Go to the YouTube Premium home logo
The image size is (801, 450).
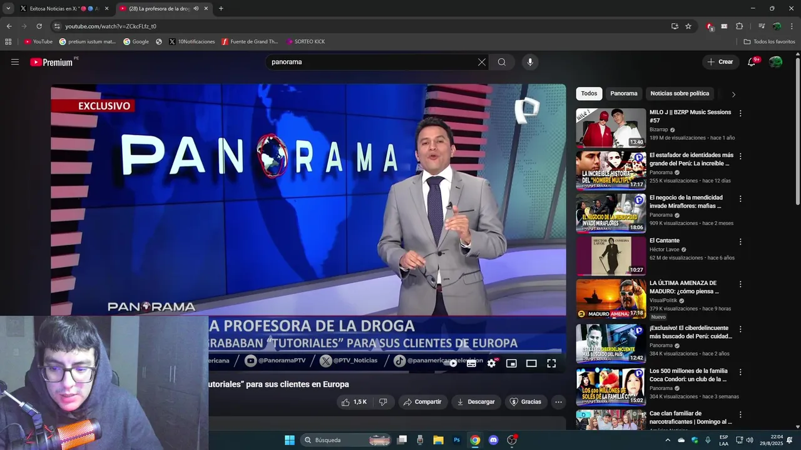[52, 62]
